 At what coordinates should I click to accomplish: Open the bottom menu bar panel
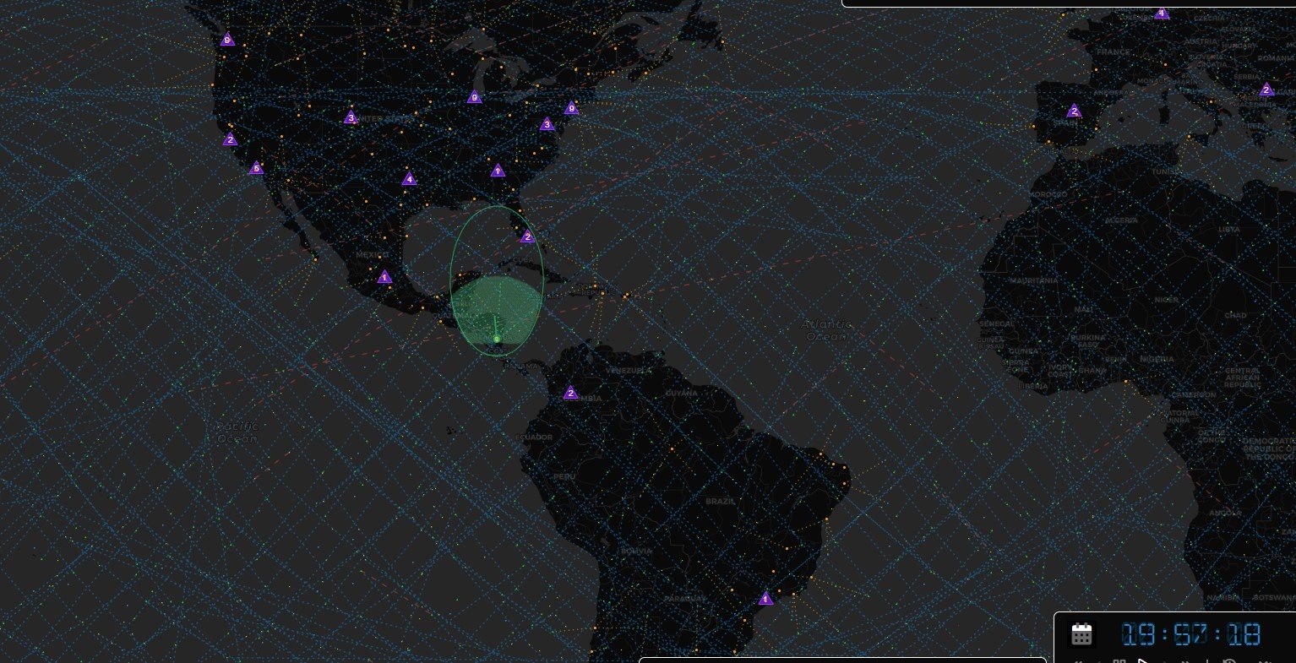842,660
